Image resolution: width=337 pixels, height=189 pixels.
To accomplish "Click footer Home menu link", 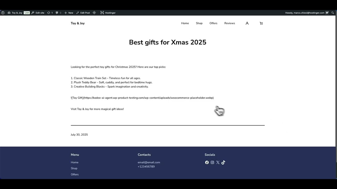I will coord(75,162).
